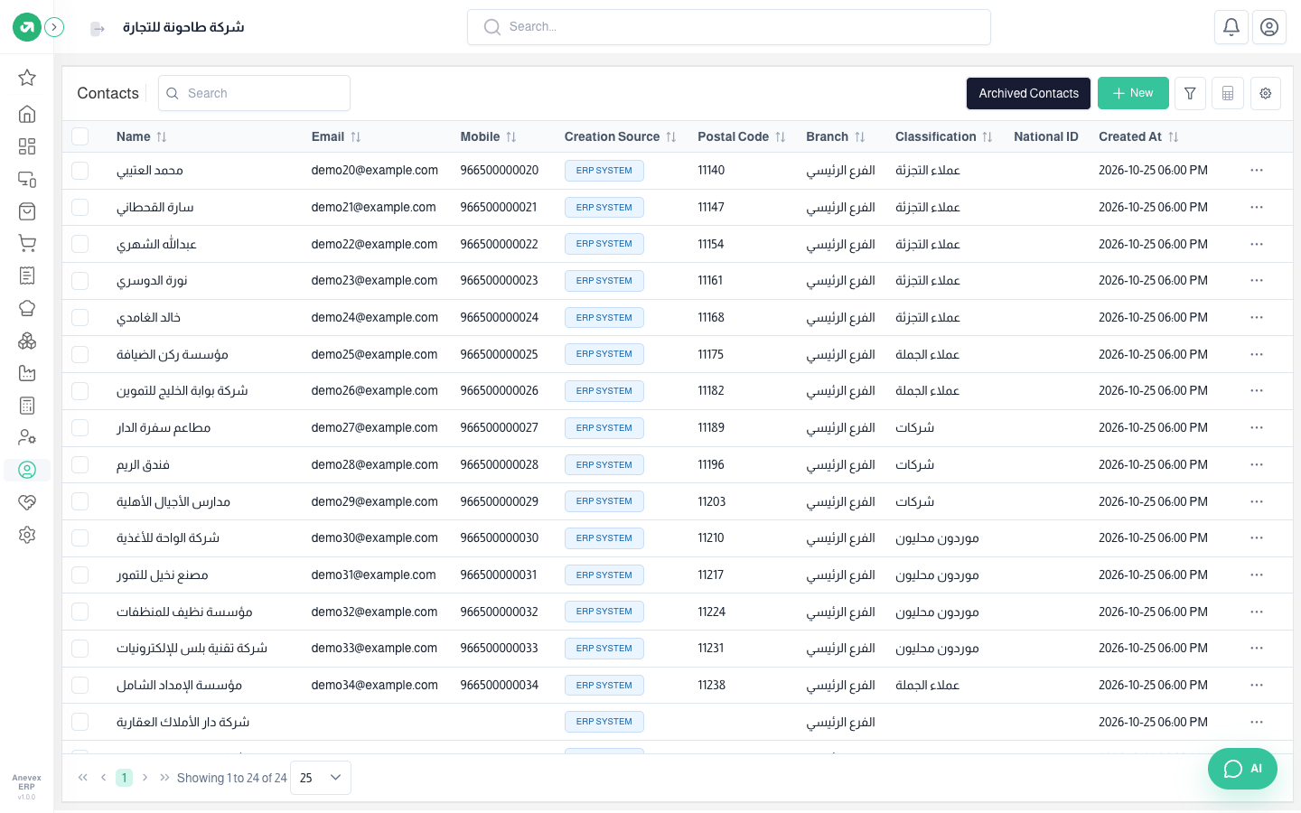1301x813 pixels.
Task: Open the calculator icon in the sidebar
Action: click(x=27, y=406)
